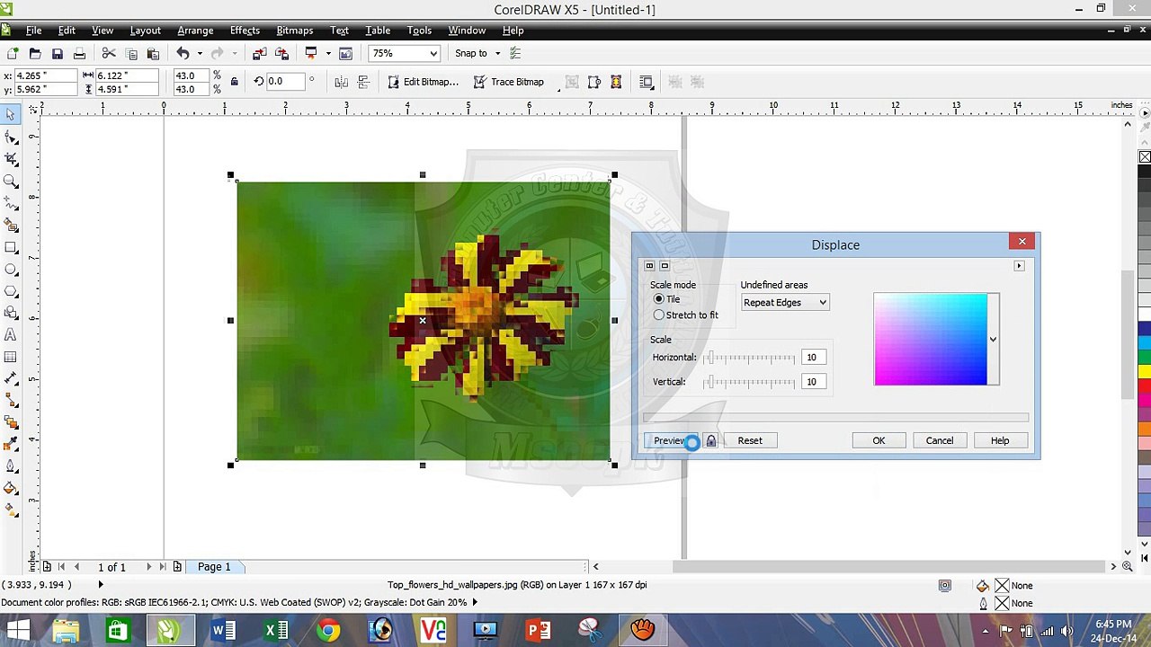Open Chrome from the taskbar

(329, 630)
